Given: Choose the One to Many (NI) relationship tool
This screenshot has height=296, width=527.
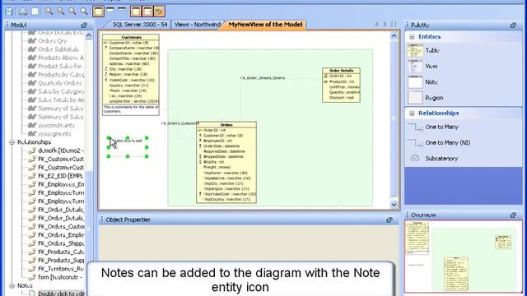Looking at the screenshot, I should tap(447, 142).
